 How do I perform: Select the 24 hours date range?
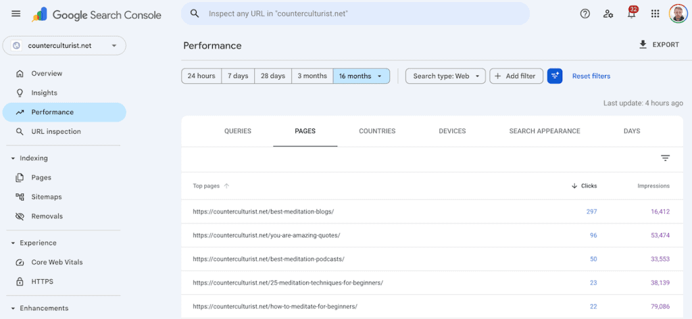coord(201,76)
